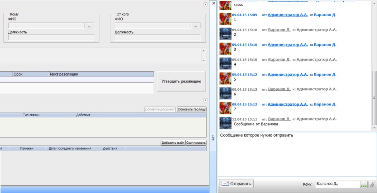377x193 pixels.
Task: Open Варанов Д. sender link above message 2
Action: coord(279,30)
